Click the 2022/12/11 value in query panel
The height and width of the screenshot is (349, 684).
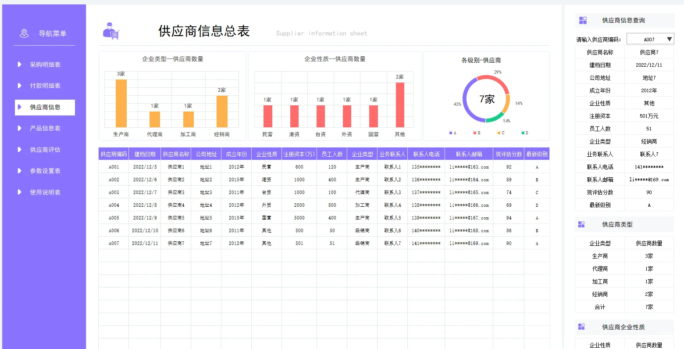649,65
